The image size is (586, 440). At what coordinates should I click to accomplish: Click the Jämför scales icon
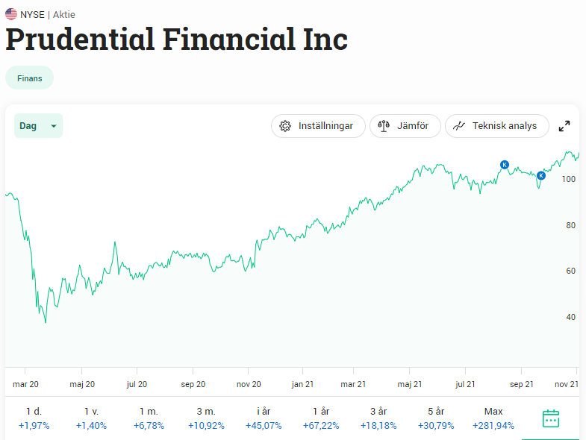(x=384, y=126)
